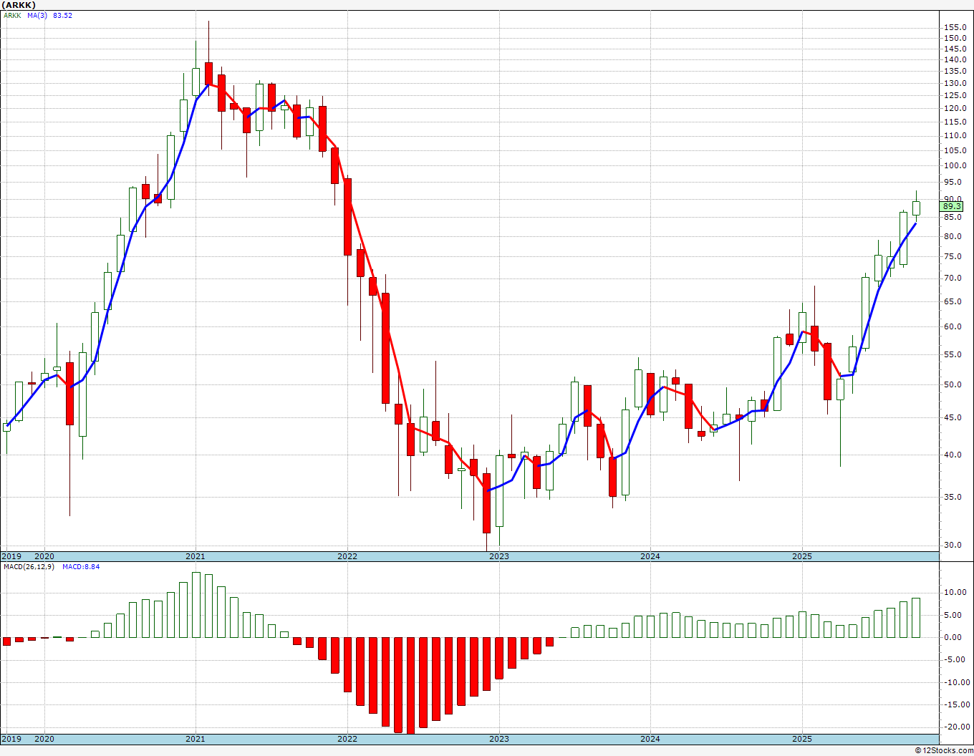Click the MA(3) indicator label

(37, 16)
